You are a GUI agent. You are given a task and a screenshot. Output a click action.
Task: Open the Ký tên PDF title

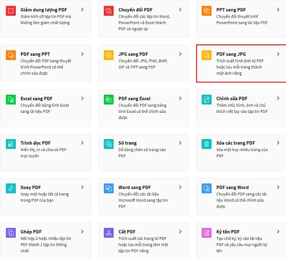228,232
